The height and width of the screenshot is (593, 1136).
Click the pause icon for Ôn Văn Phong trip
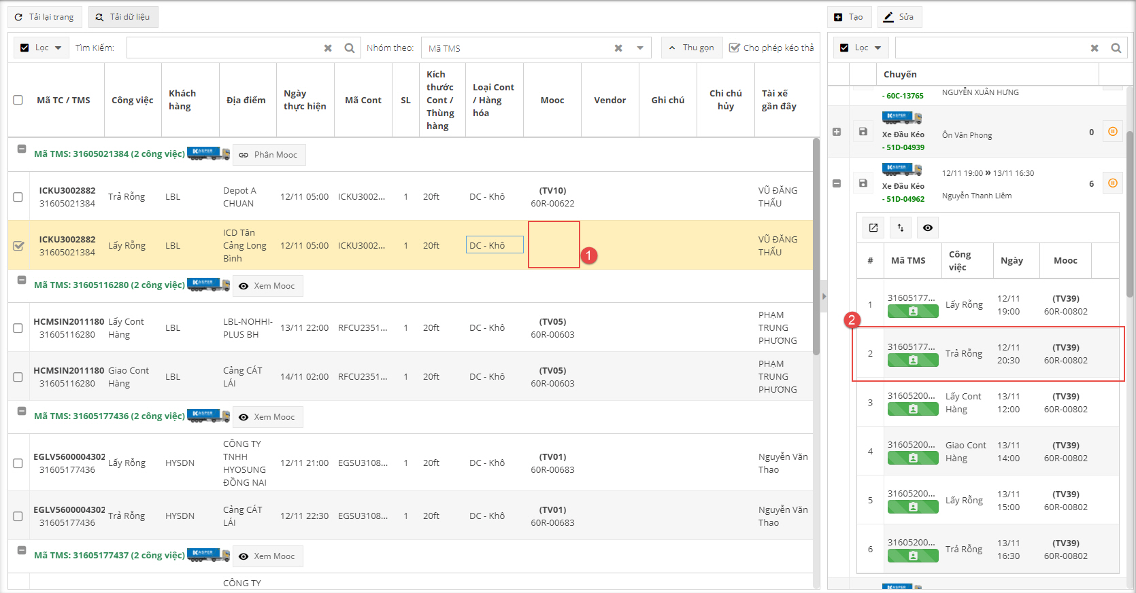pos(1112,132)
